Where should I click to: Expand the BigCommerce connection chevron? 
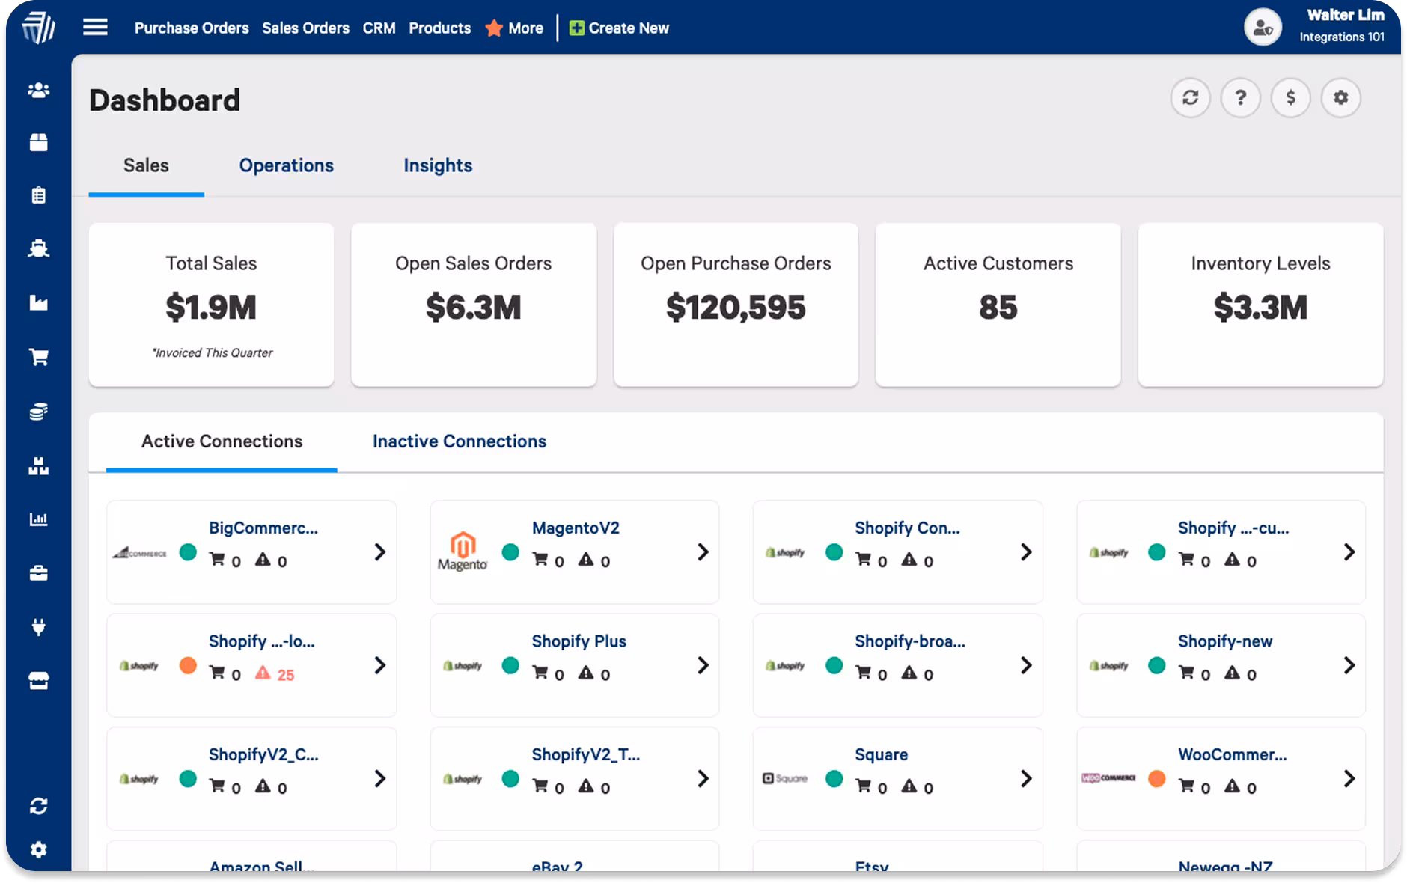380,552
